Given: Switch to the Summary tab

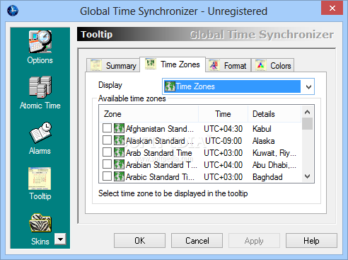Looking at the screenshot, I should [113, 65].
